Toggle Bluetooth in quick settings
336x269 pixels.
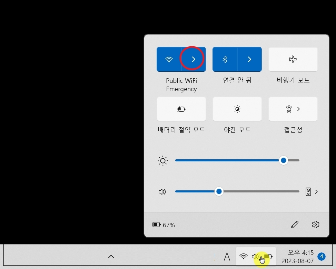pyautogui.click(x=225, y=59)
